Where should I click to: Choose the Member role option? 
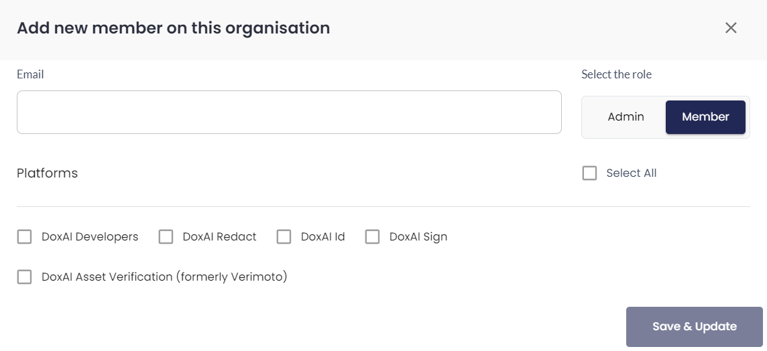(705, 117)
